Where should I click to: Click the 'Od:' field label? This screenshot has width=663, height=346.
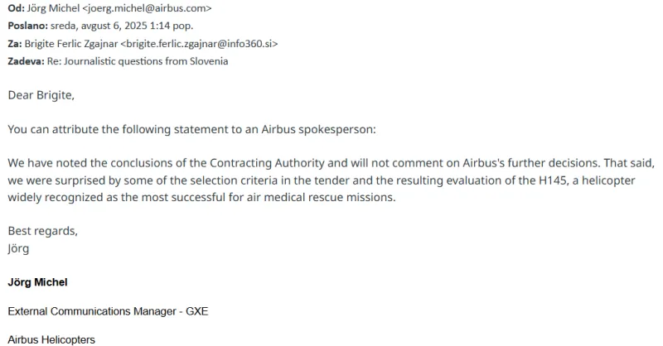[16, 8]
